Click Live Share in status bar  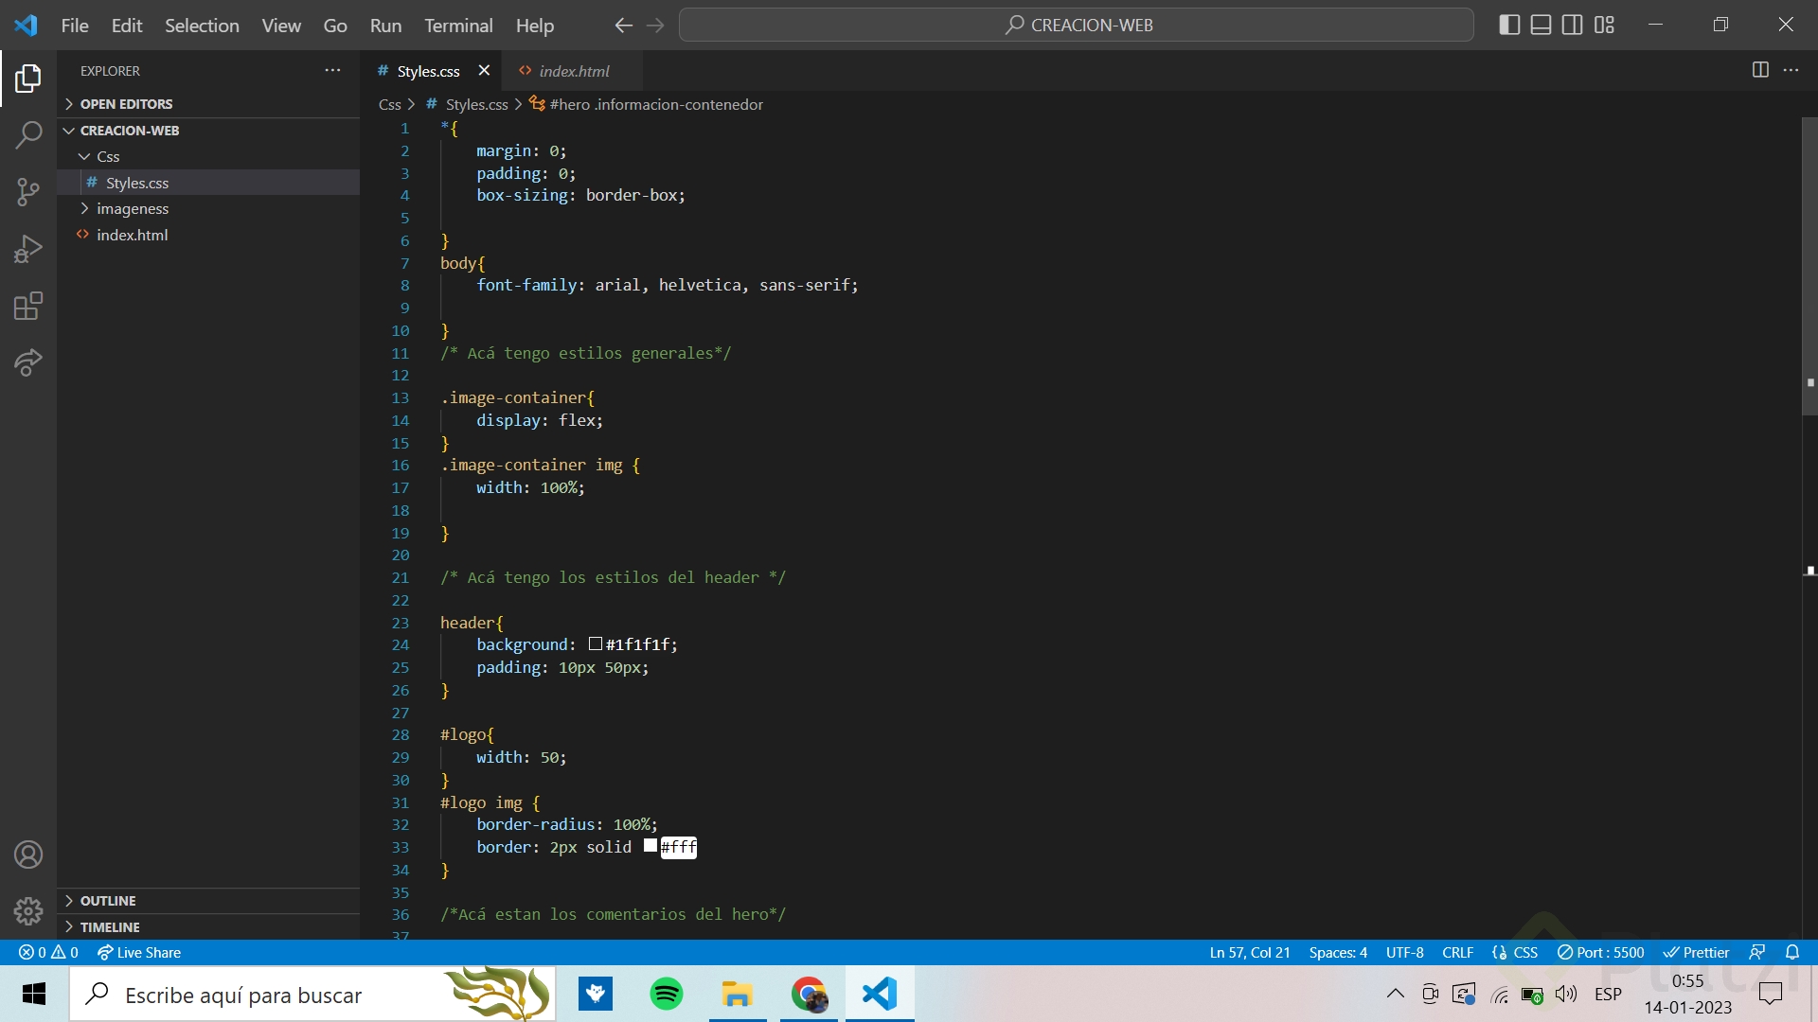coord(139,953)
